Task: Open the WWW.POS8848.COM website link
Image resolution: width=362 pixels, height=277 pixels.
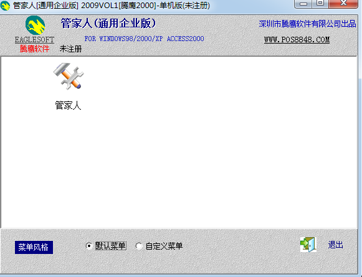Action: (x=297, y=40)
